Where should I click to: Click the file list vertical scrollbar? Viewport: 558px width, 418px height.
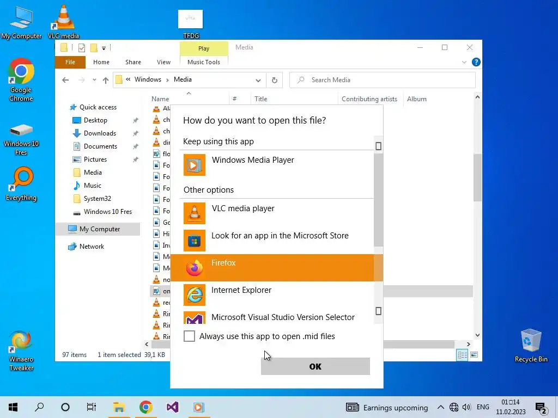[477, 177]
